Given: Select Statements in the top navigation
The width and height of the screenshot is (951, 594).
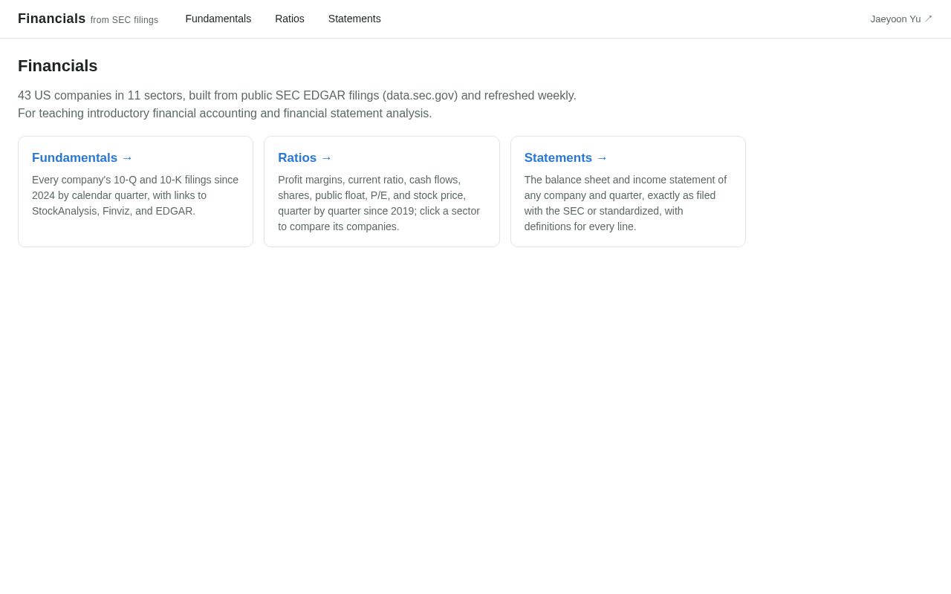Looking at the screenshot, I should click(x=354, y=19).
